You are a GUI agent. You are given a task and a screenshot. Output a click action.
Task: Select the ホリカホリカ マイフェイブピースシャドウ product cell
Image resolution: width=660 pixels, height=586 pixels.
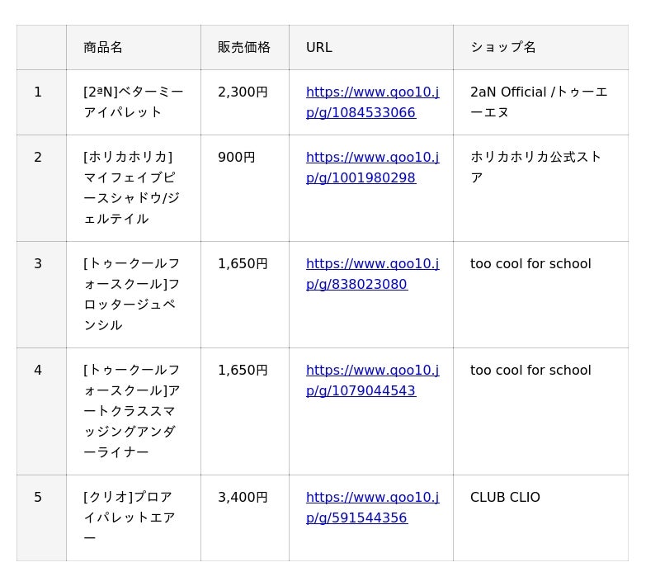[x=131, y=188]
